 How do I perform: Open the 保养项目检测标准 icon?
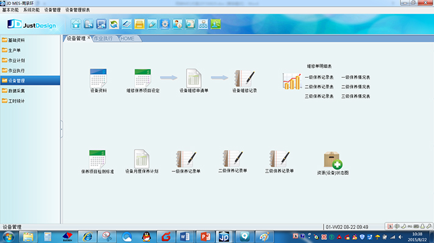click(x=98, y=159)
